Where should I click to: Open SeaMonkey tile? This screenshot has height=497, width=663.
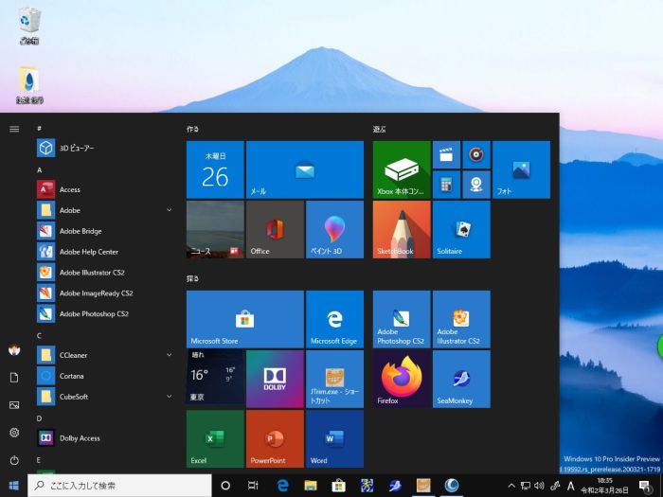pos(461,379)
